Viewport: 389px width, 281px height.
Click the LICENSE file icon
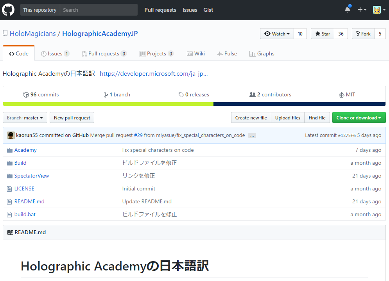click(9, 189)
